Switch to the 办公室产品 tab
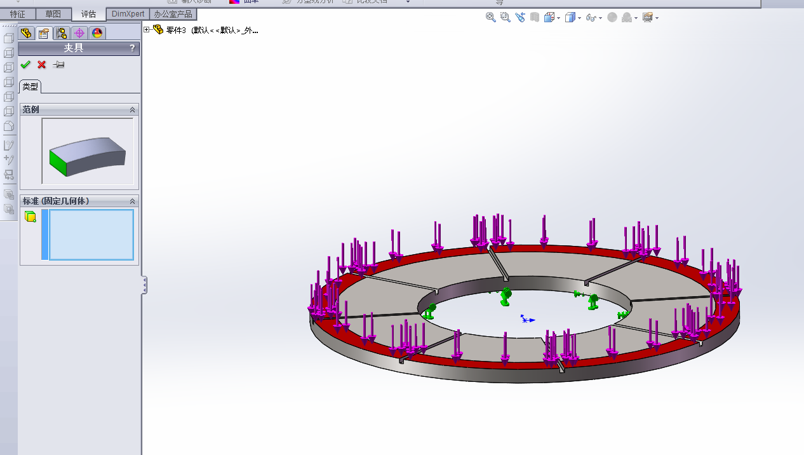Screen dimensions: 804x455 click(x=173, y=14)
